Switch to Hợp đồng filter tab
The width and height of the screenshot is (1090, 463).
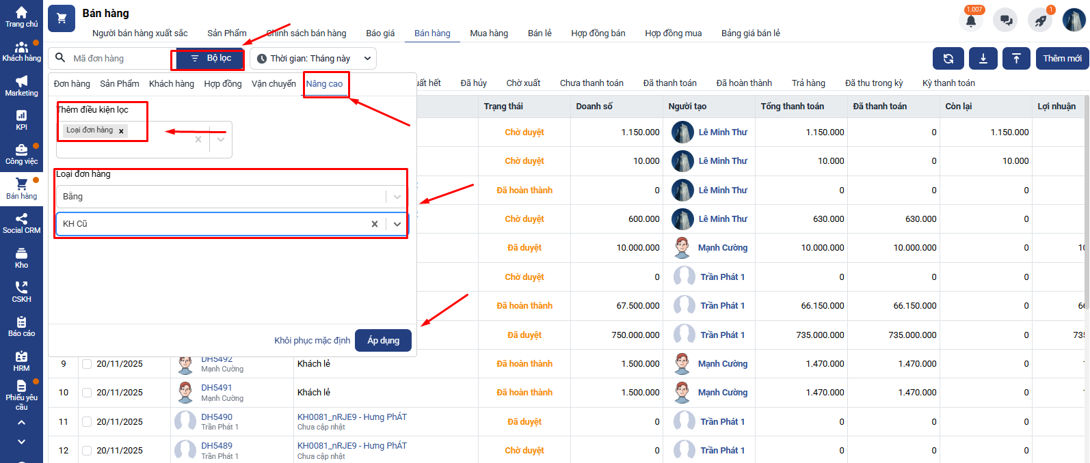223,84
